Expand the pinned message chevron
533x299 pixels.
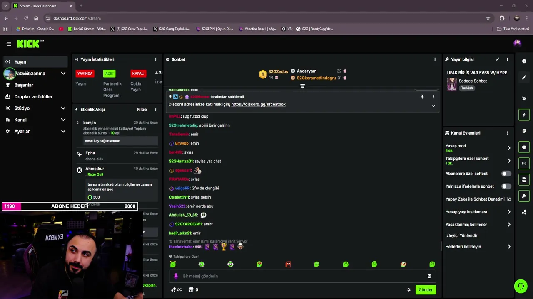(433, 106)
